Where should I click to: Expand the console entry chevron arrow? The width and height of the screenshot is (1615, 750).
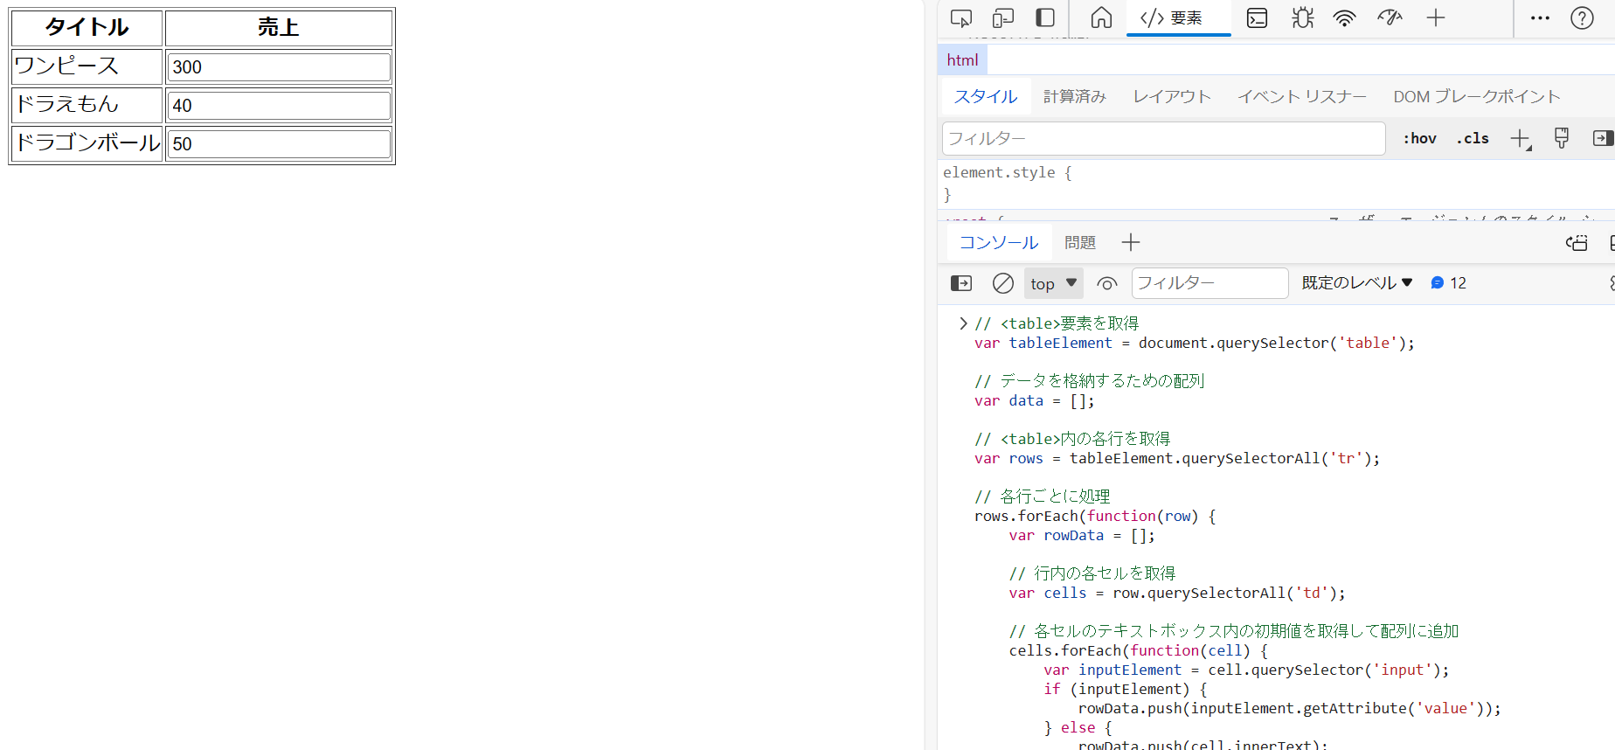(x=963, y=323)
